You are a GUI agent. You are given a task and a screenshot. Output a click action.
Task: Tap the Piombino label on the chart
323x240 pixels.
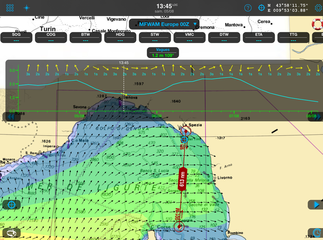click(235, 233)
